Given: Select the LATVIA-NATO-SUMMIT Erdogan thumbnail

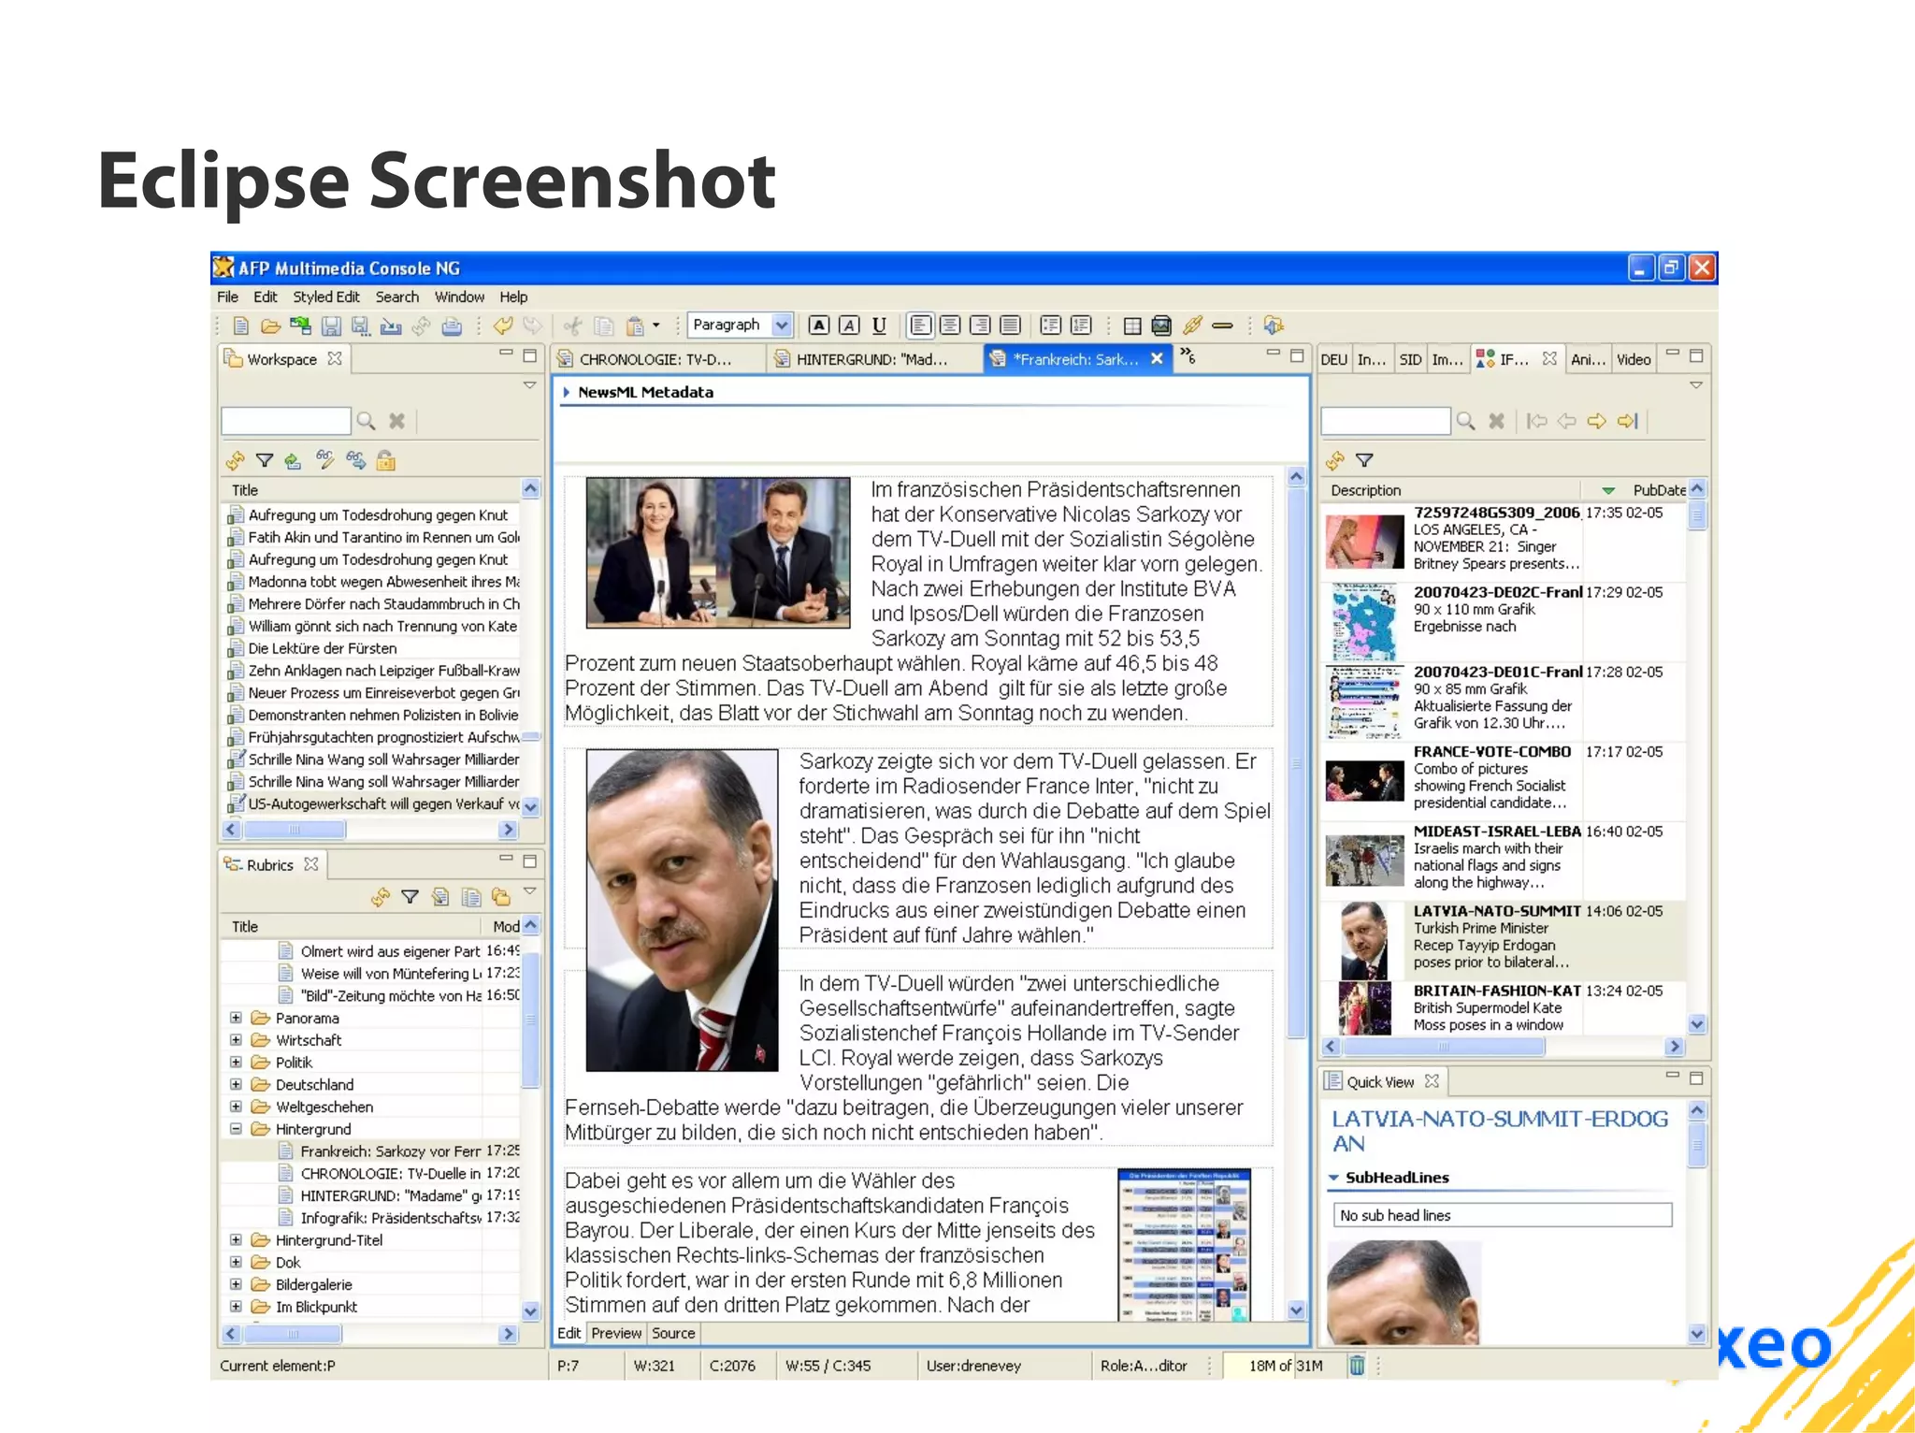Looking at the screenshot, I should 1363,941.
